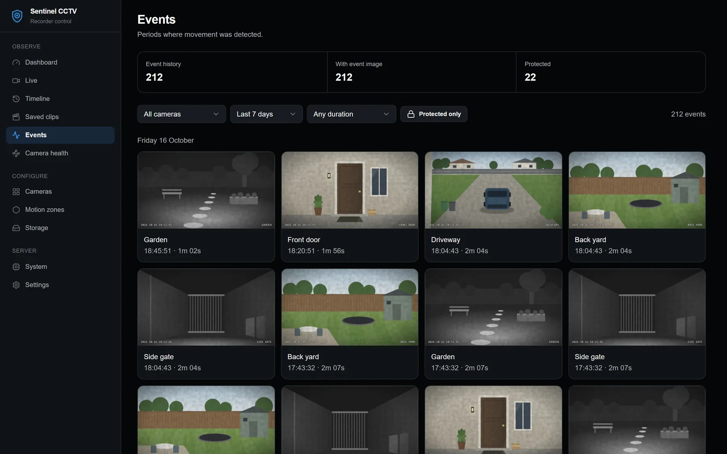Click the '18:20:51 · 1m 56s' Front door time
Image resolution: width=727 pixels, height=454 pixels.
point(316,251)
